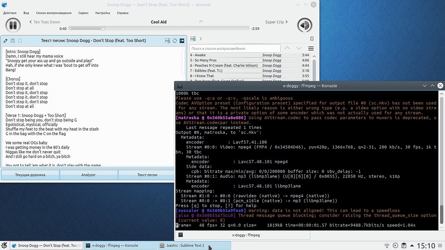The image size is (445, 250).
Task: Edit lyrics with the pencil icon
Action: click(6, 41)
